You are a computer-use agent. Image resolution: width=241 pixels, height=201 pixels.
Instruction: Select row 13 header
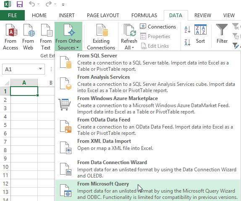point(5,192)
